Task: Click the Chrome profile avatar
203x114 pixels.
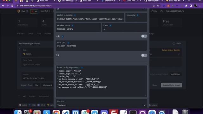Action: click(x=195, y=6)
